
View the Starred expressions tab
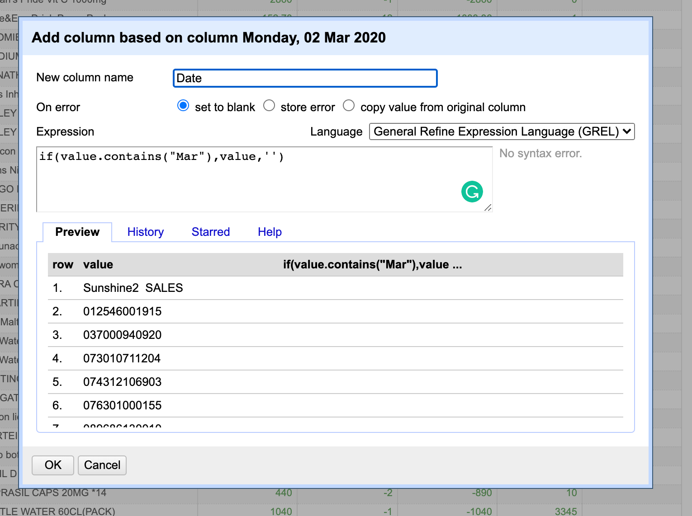pos(210,232)
